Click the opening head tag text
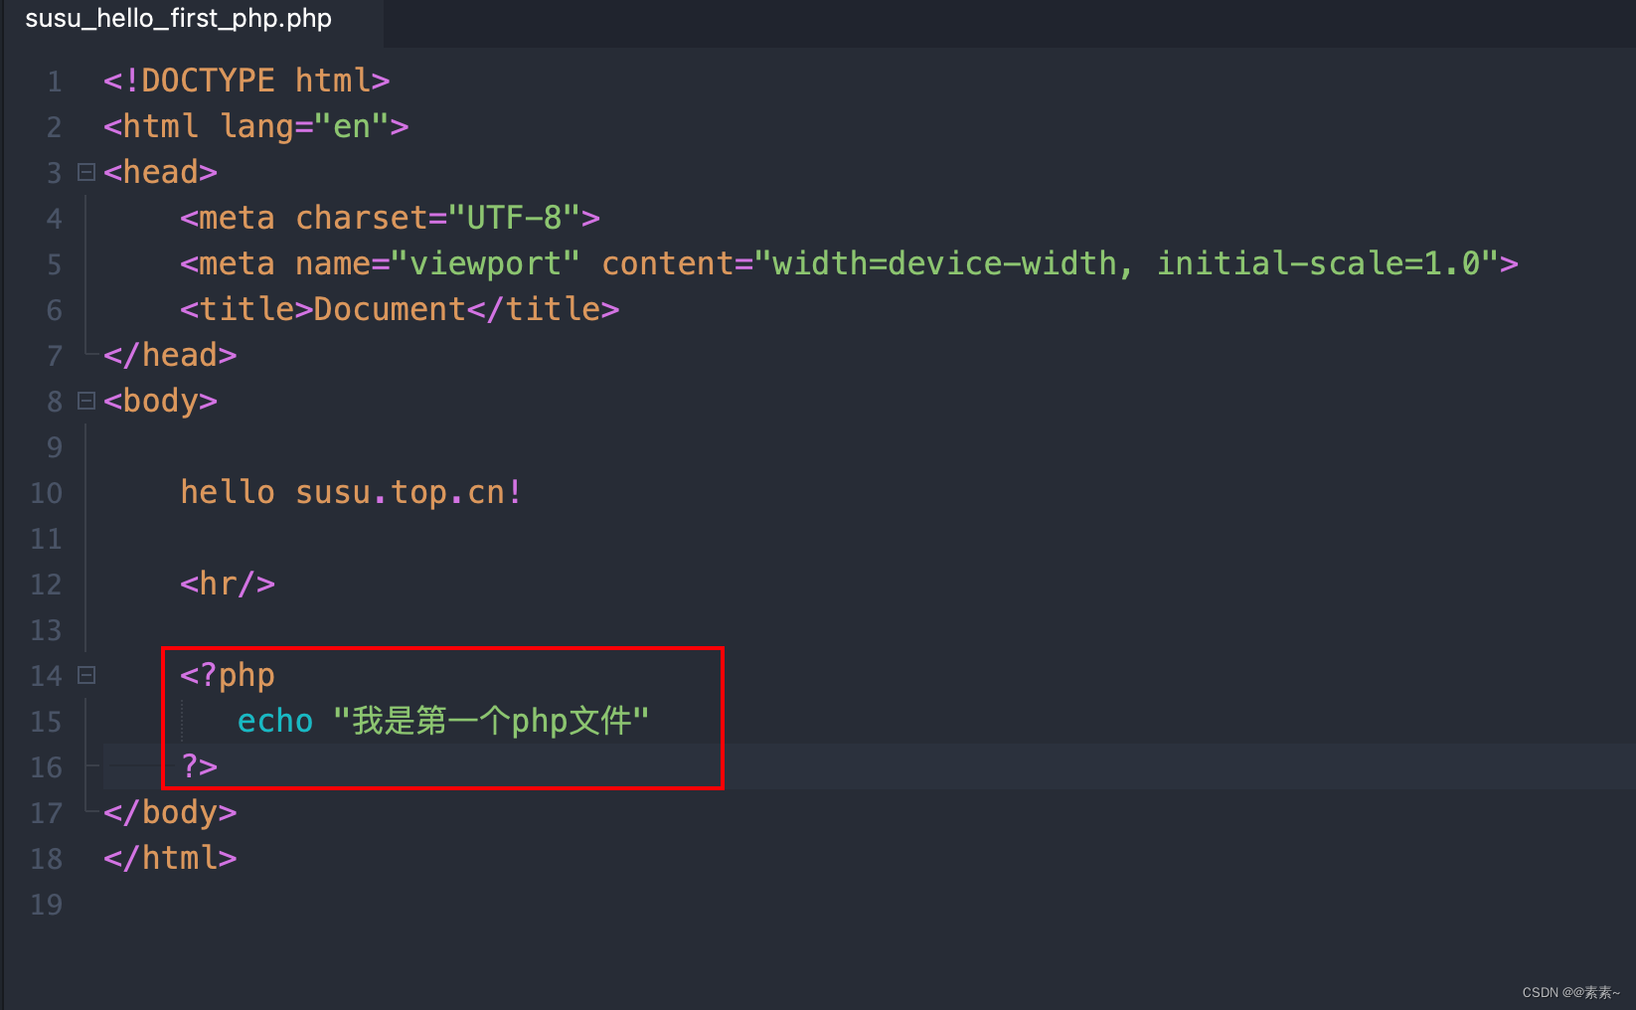Screen dimensions: 1636x1010 point(160,172)
